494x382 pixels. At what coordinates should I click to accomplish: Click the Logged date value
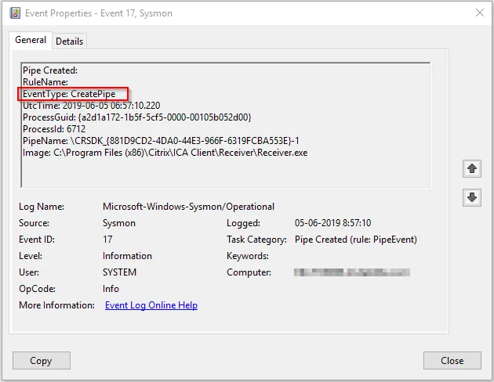[332, 223]
